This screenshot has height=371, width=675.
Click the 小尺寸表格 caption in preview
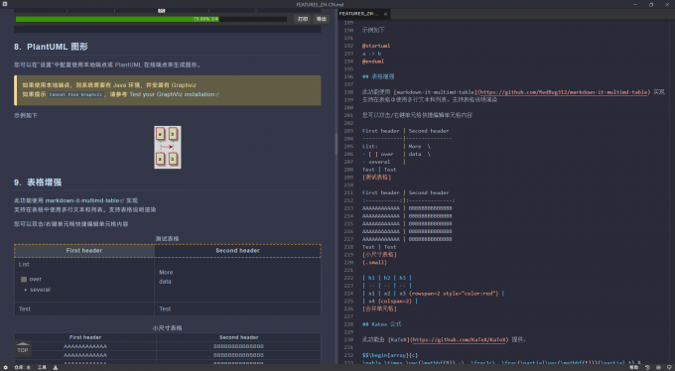pos(167,328)
